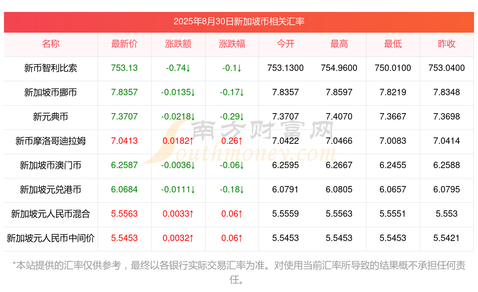The height and width of the screenshot is (292, 478).
Task: Click the row name 新币摩洛哥迪拉姆
Action: click(51, 141)
